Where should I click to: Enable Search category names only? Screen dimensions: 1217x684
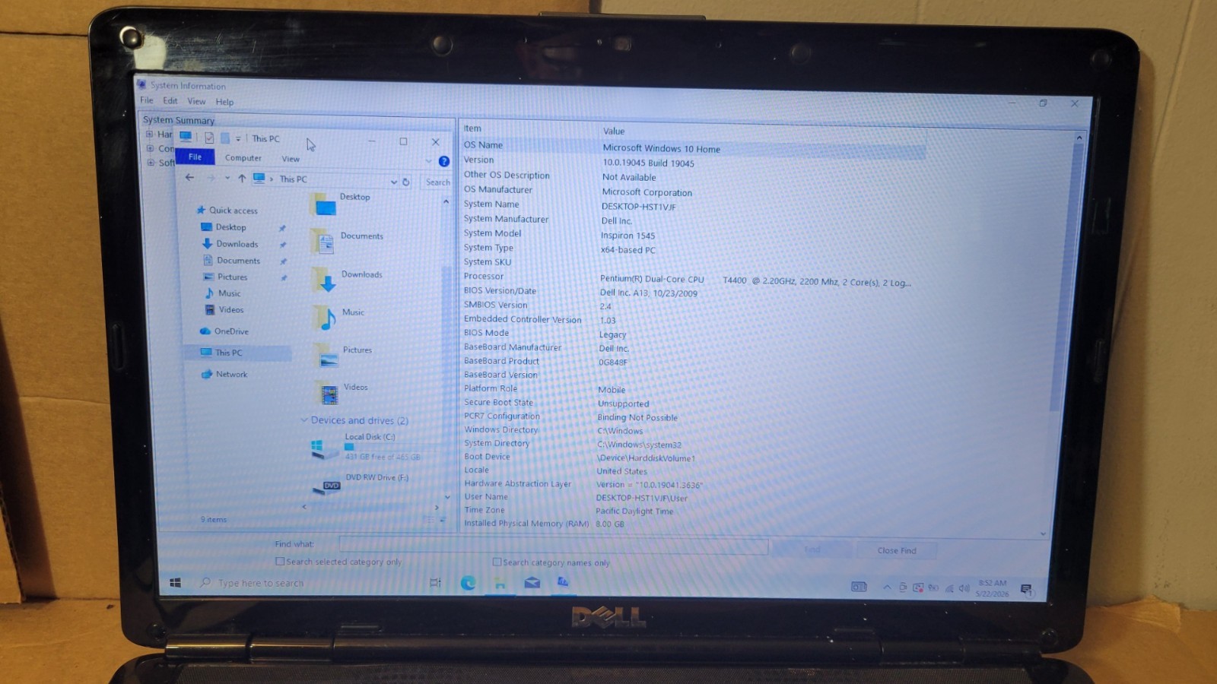coord(497,562)
